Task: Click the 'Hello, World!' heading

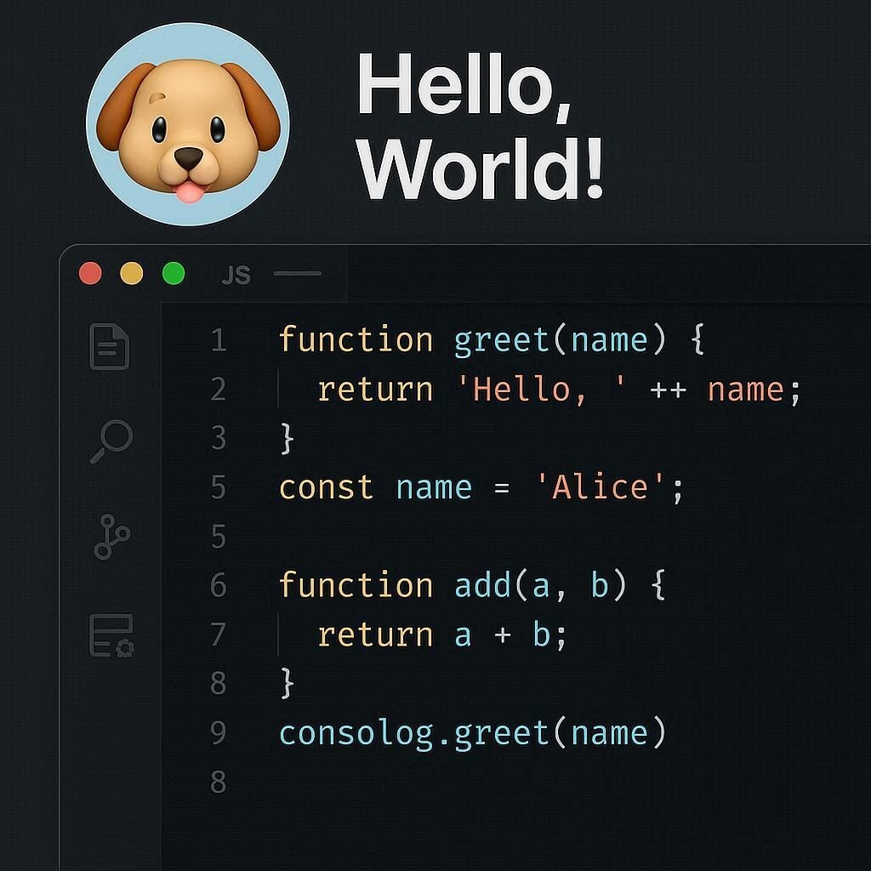Action: click(x=481, y=126)
